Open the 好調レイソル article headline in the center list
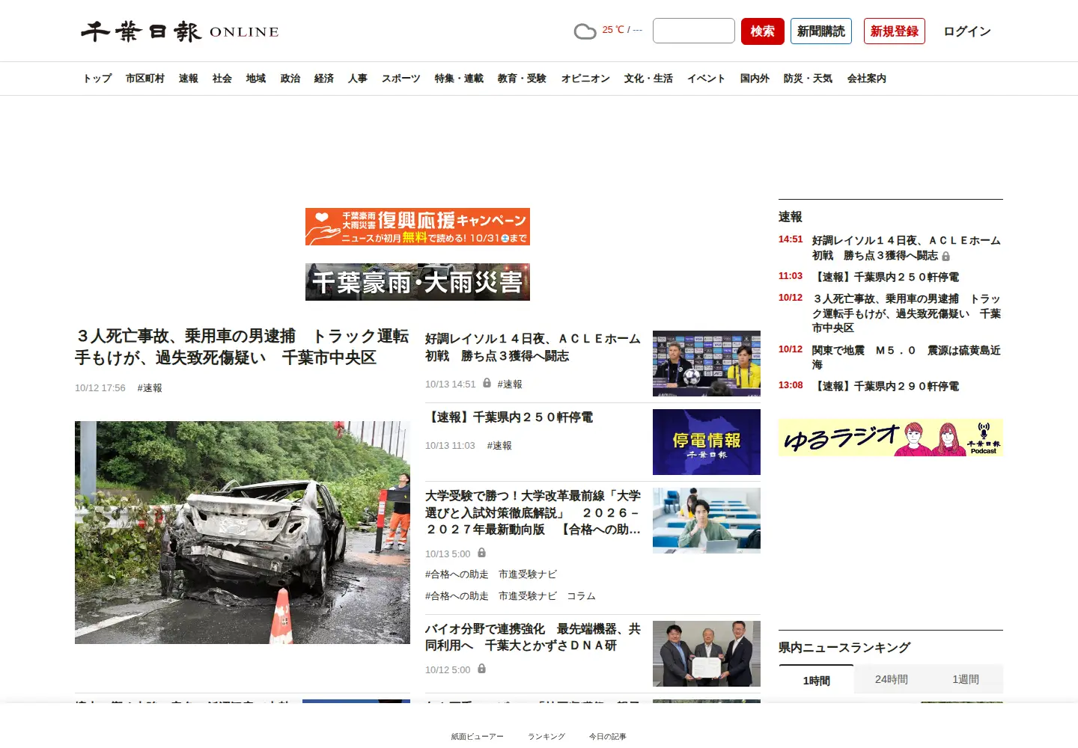 pos(533,347)
